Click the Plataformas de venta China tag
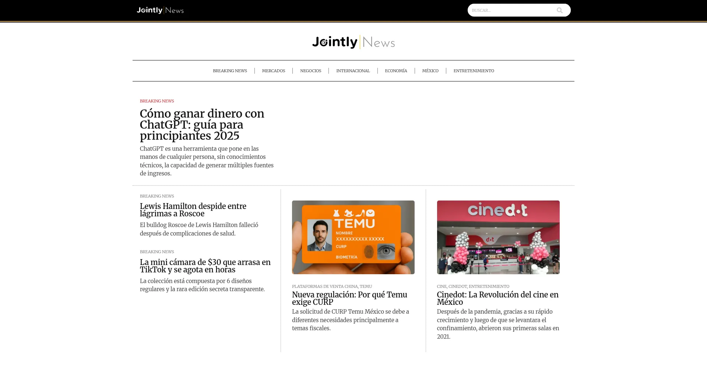 (x=325, y=286)
